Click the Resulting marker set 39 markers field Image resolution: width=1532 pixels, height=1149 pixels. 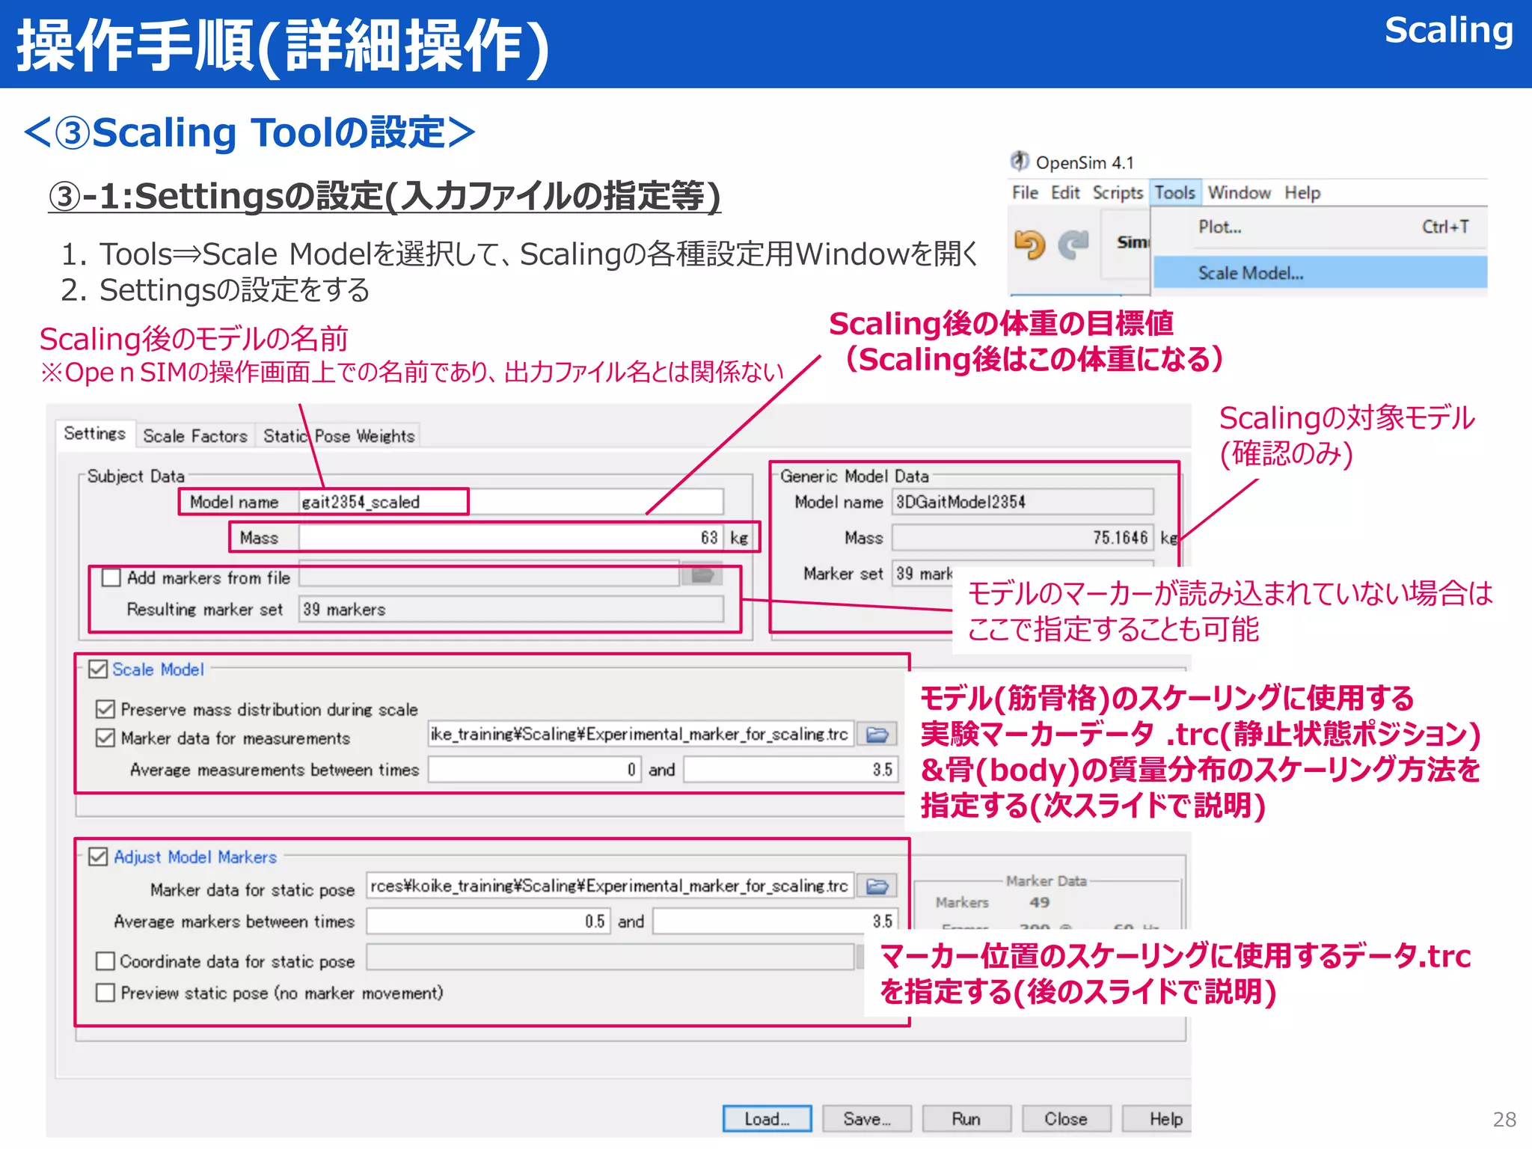pos(511,610)
